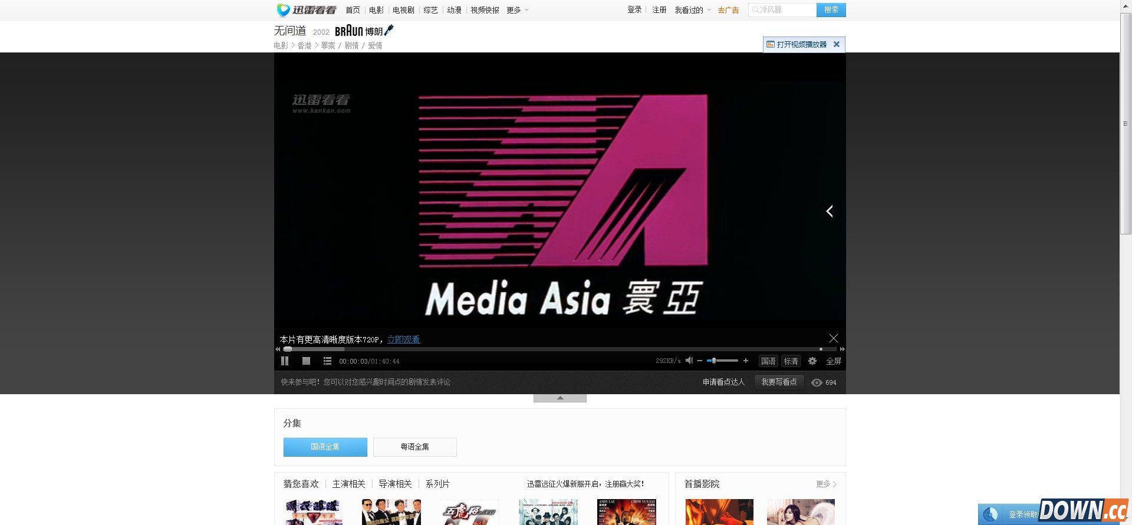1132x525 pixels.
Task: Decrease volume with the minus icon
Action: click(x=700, y=361)
